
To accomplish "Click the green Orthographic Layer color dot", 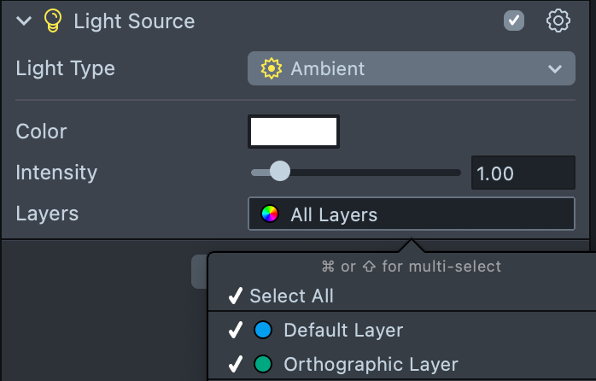I will click(x=264, y=364).
